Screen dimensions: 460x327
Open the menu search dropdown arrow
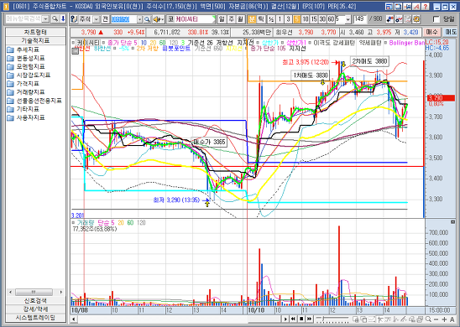[45, 19]
